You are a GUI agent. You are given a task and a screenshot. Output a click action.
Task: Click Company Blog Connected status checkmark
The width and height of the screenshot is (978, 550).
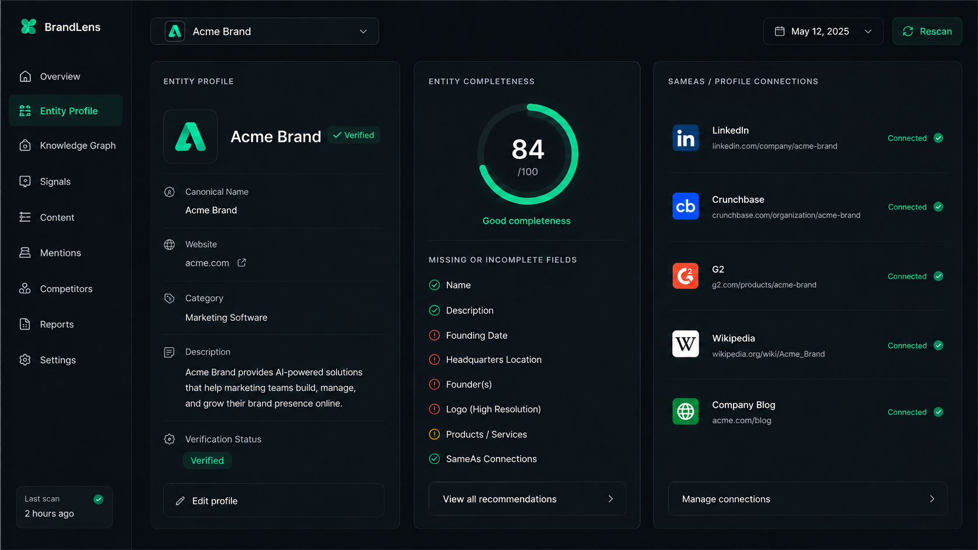pos(938,412)
